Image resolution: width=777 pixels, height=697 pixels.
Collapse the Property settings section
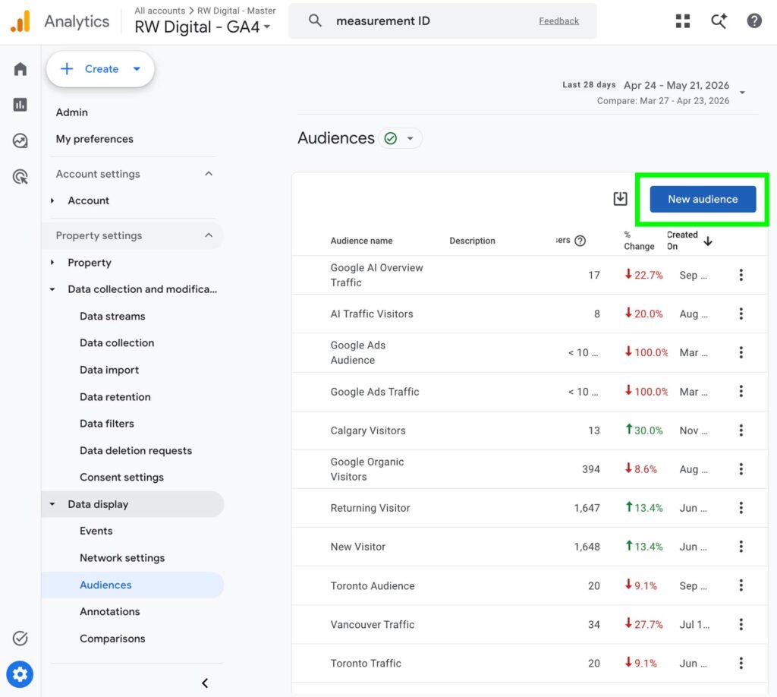coord(209,235)
